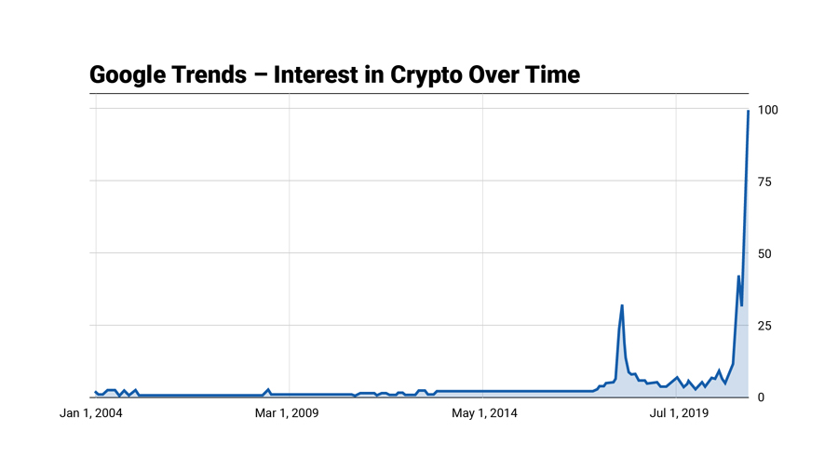Click the shaded area under 2018 spike

(x=622, y=369)
